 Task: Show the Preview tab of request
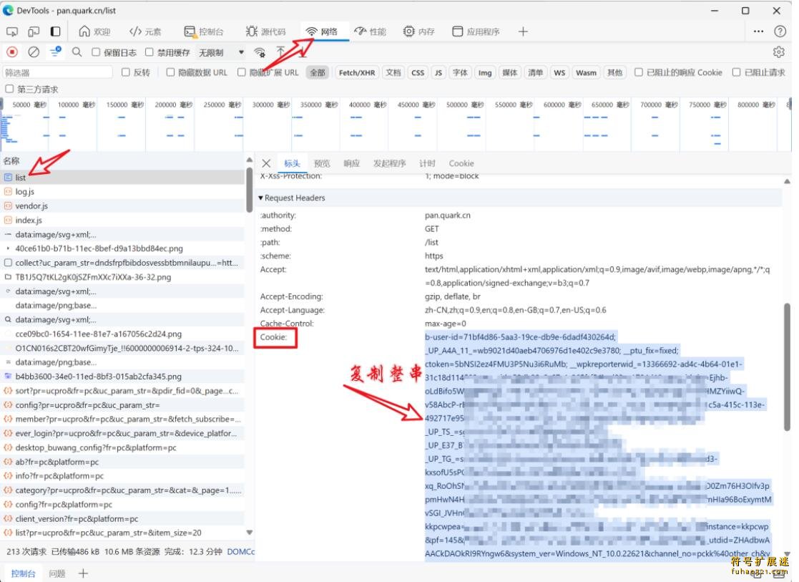(x=322, y=163)
